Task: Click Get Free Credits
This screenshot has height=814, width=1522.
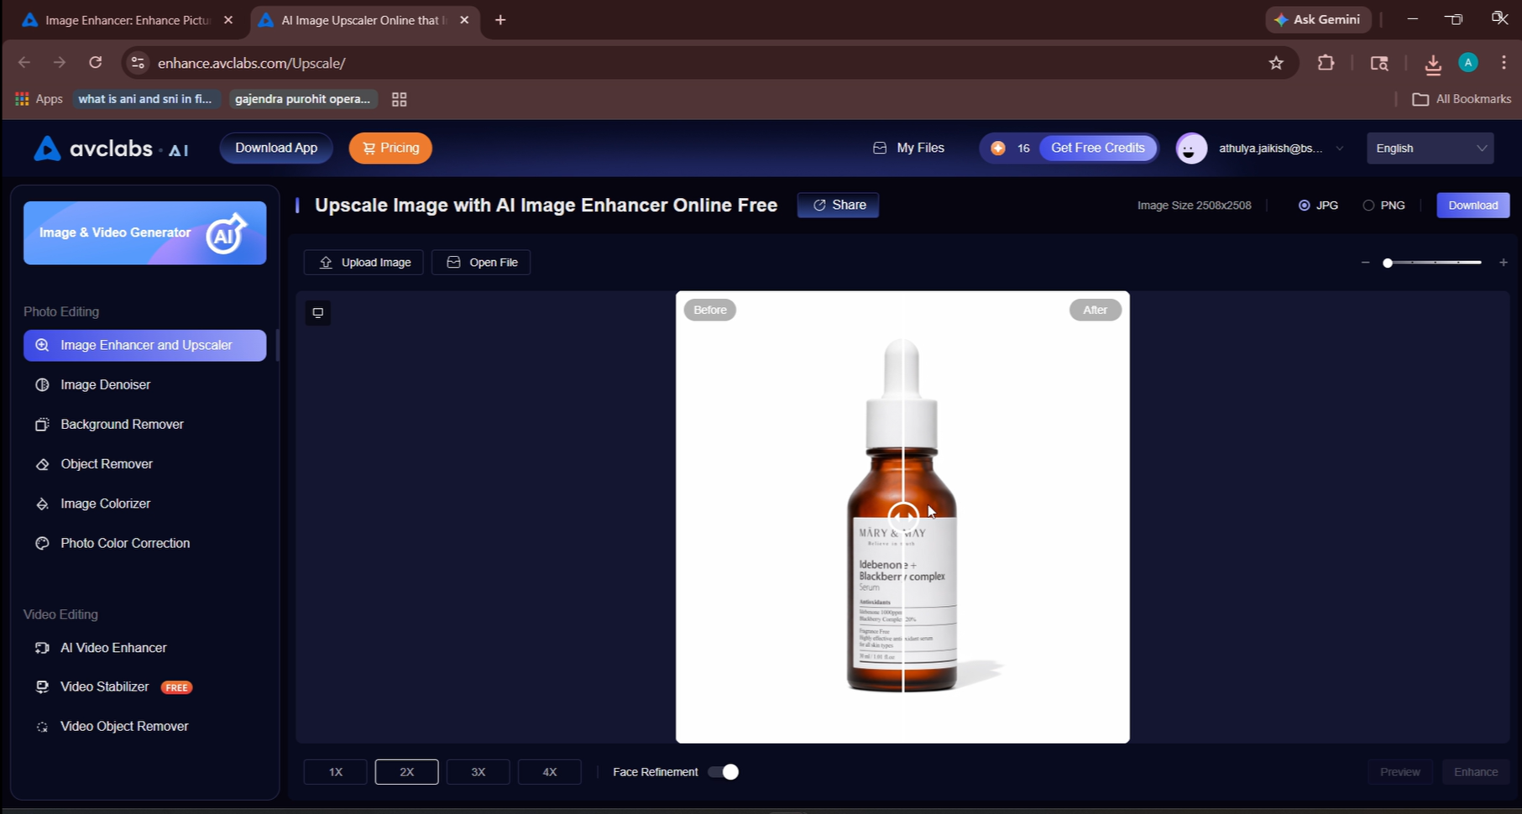Action: click(x=1098, y=148)
